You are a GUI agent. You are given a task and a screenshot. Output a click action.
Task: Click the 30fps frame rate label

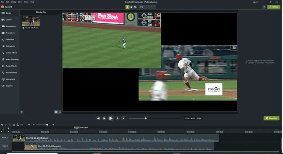[199, 118]
